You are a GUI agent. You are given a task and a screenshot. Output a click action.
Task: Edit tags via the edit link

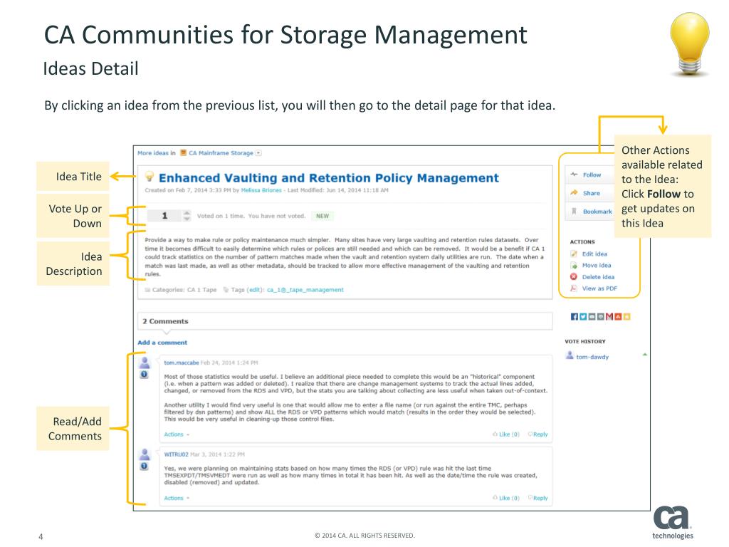pyautogui.click(x=254, y=289)
